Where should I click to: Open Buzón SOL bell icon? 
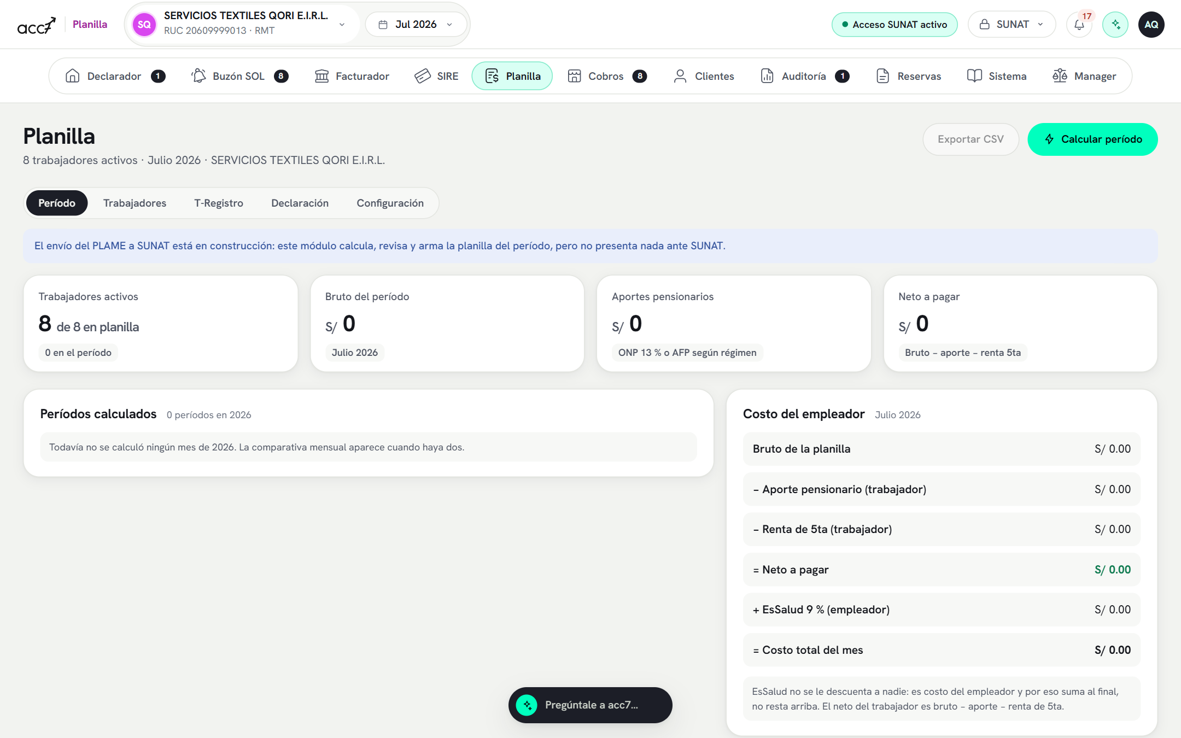click(198, 76)
